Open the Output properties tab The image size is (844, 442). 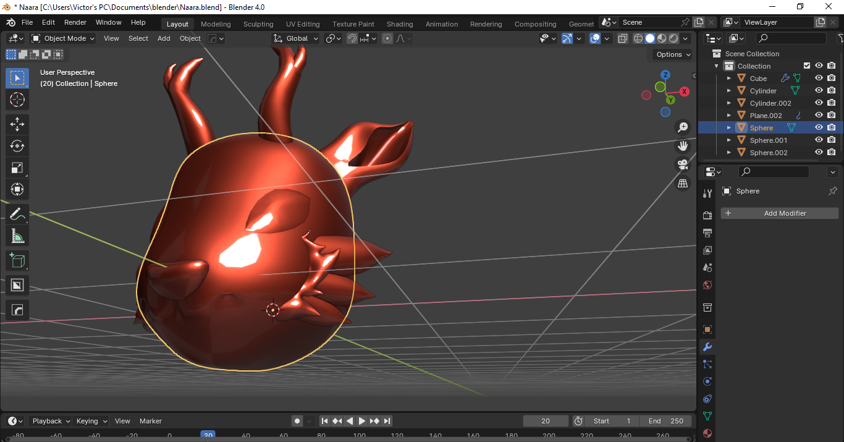(707, 232)
